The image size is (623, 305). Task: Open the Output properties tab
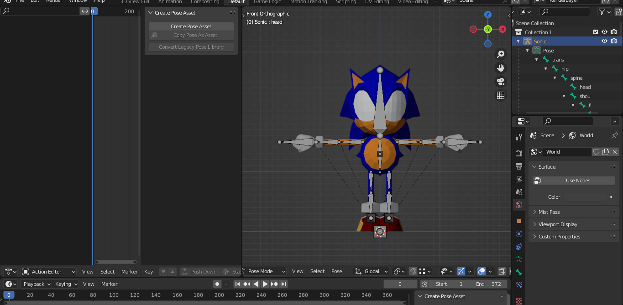tap(519, 166)
